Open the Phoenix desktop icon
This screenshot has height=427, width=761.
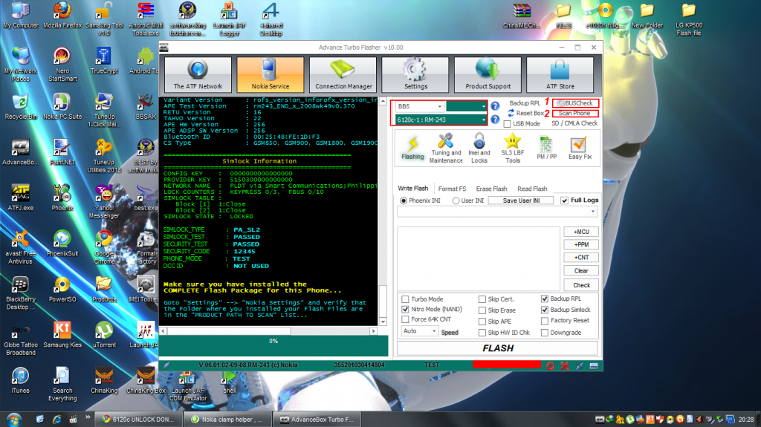[62, 197]
